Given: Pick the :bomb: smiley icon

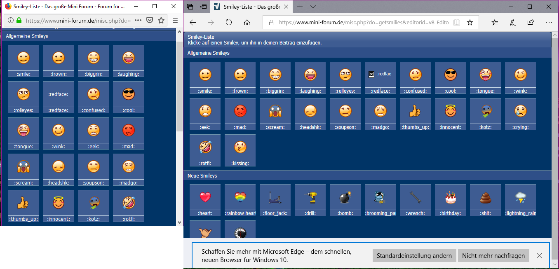Looking at the screenshot, I should [345, 197].
